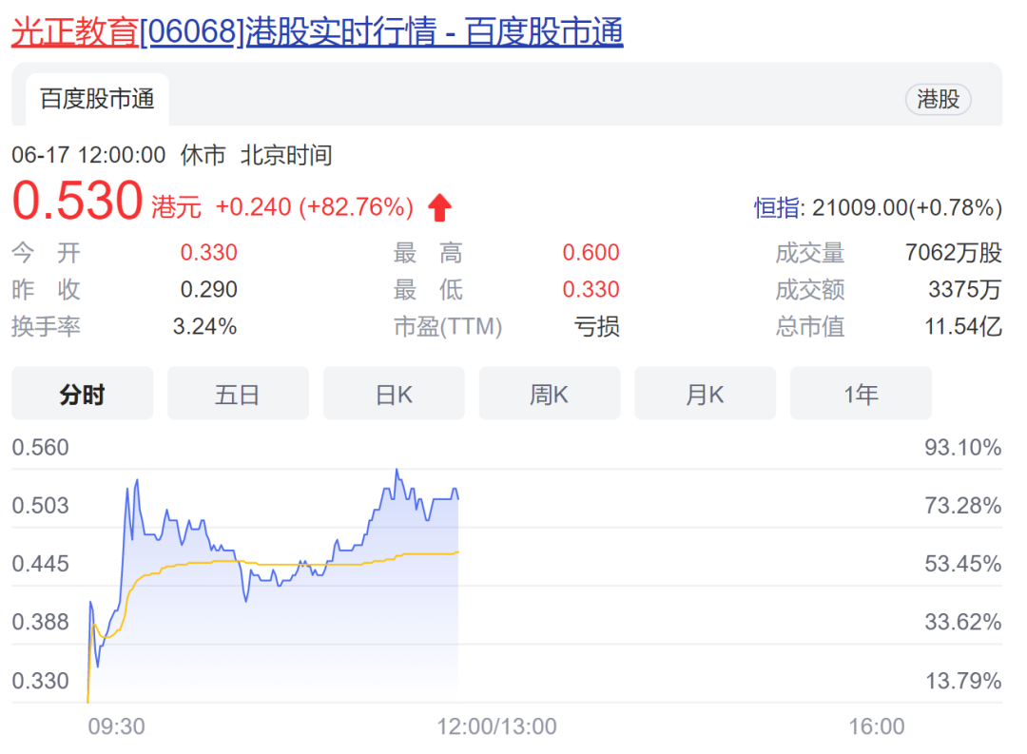View the 1年 chart period
The image size is (1027, 754).
(861, 394)
